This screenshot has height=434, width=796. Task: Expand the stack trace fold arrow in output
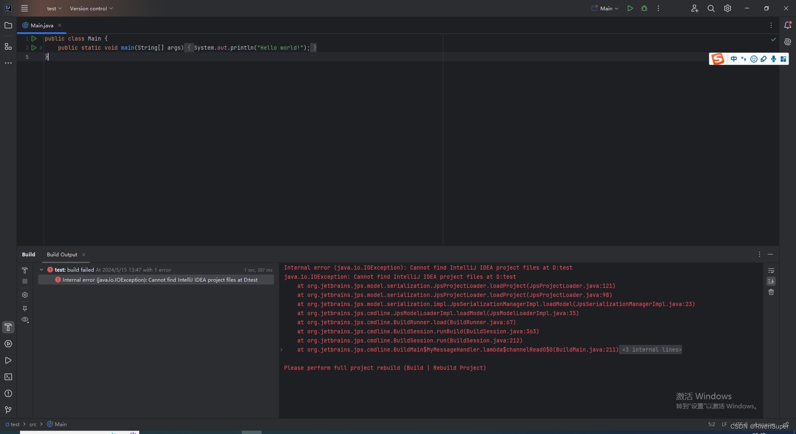[282, 350]
